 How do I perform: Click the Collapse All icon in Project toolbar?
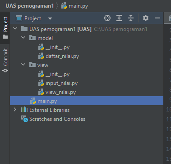coord(131,18)
